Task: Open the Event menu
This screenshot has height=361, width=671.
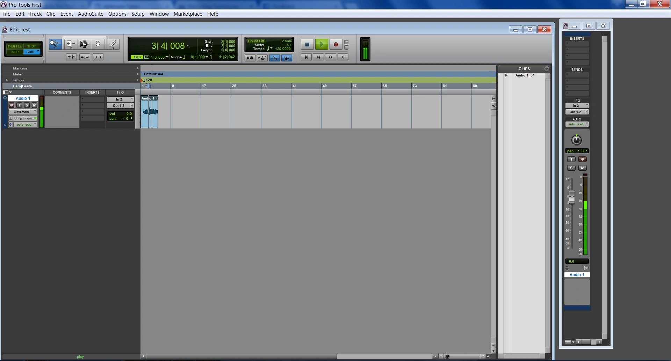Action: (67, 14)
